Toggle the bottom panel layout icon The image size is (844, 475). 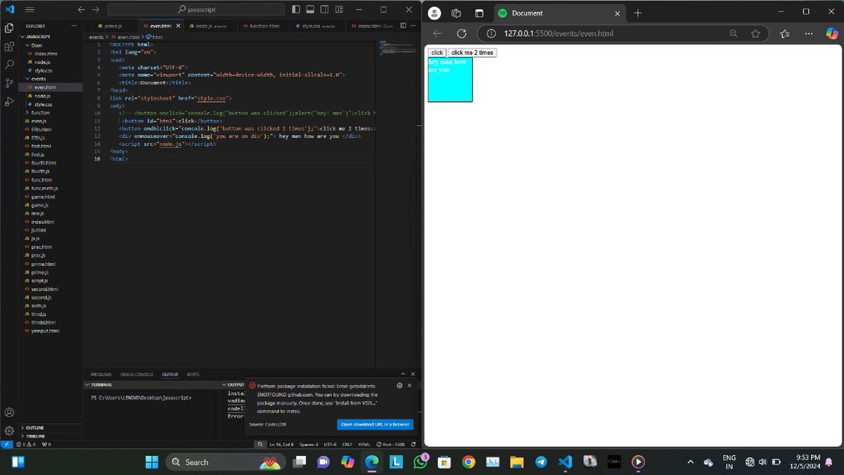tap(309, 10)
